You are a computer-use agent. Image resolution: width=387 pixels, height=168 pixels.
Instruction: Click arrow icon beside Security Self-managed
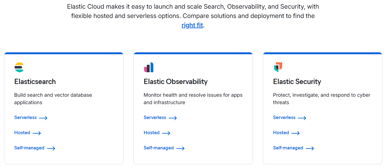[x=310, y=148]
